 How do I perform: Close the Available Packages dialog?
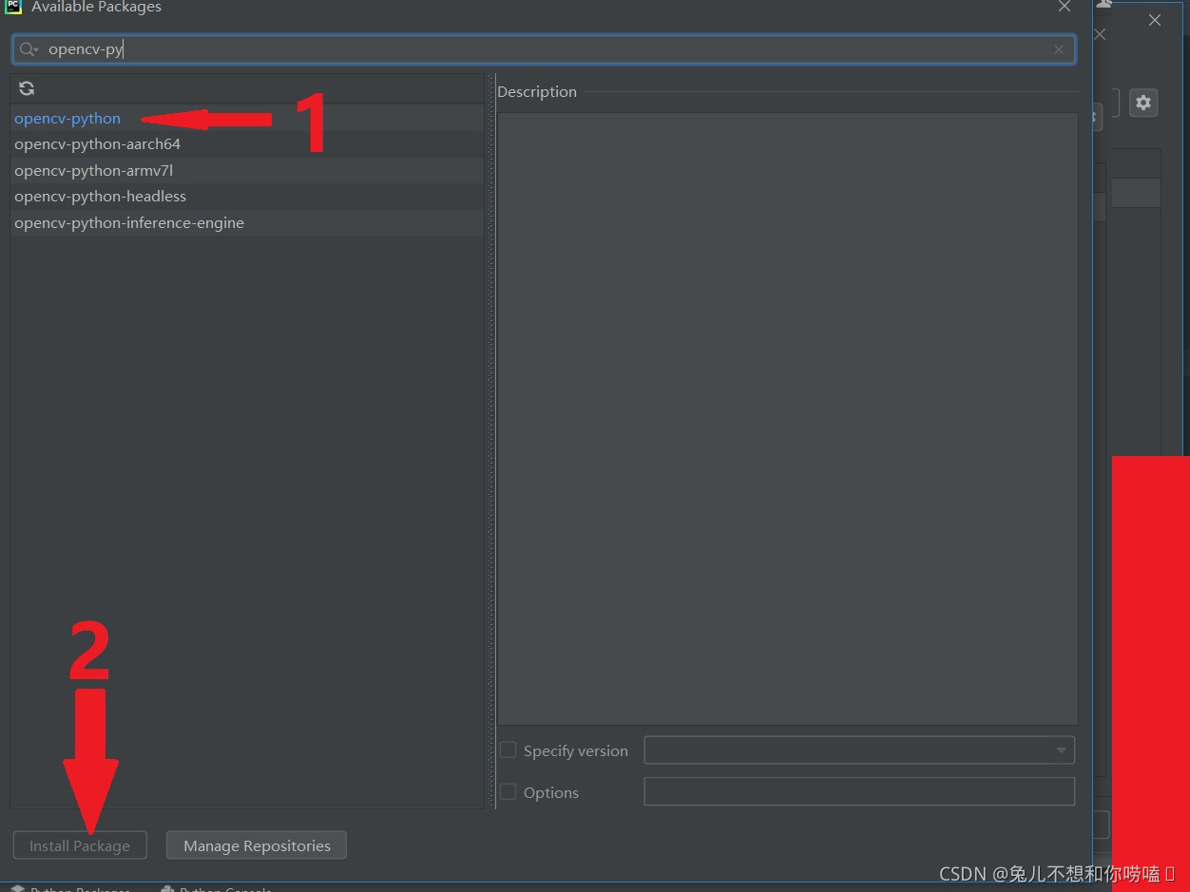point(1065,7)
